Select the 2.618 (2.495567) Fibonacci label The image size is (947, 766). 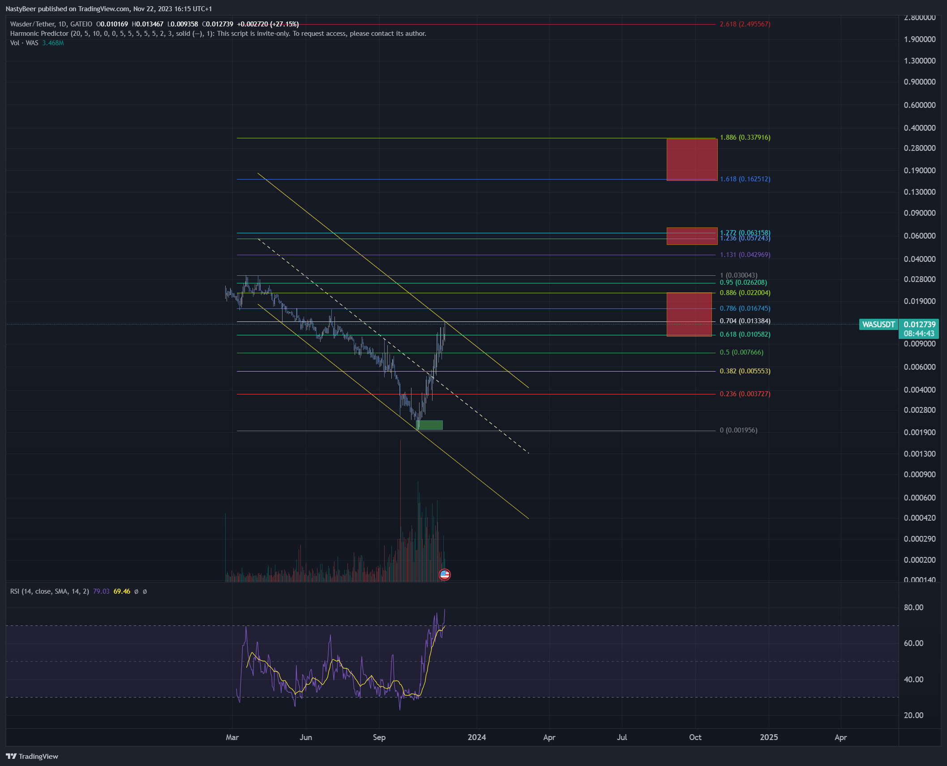[745, 24]
